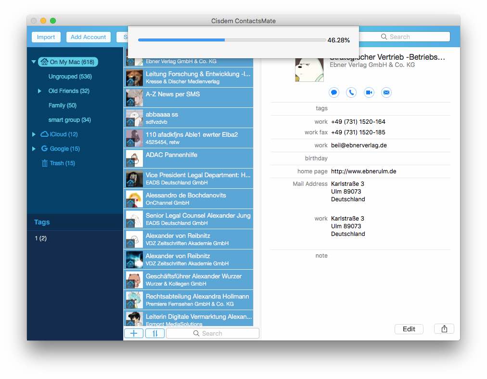487x379 pixels.
Task: Click the Edit contact button
Action: [409, 329]
